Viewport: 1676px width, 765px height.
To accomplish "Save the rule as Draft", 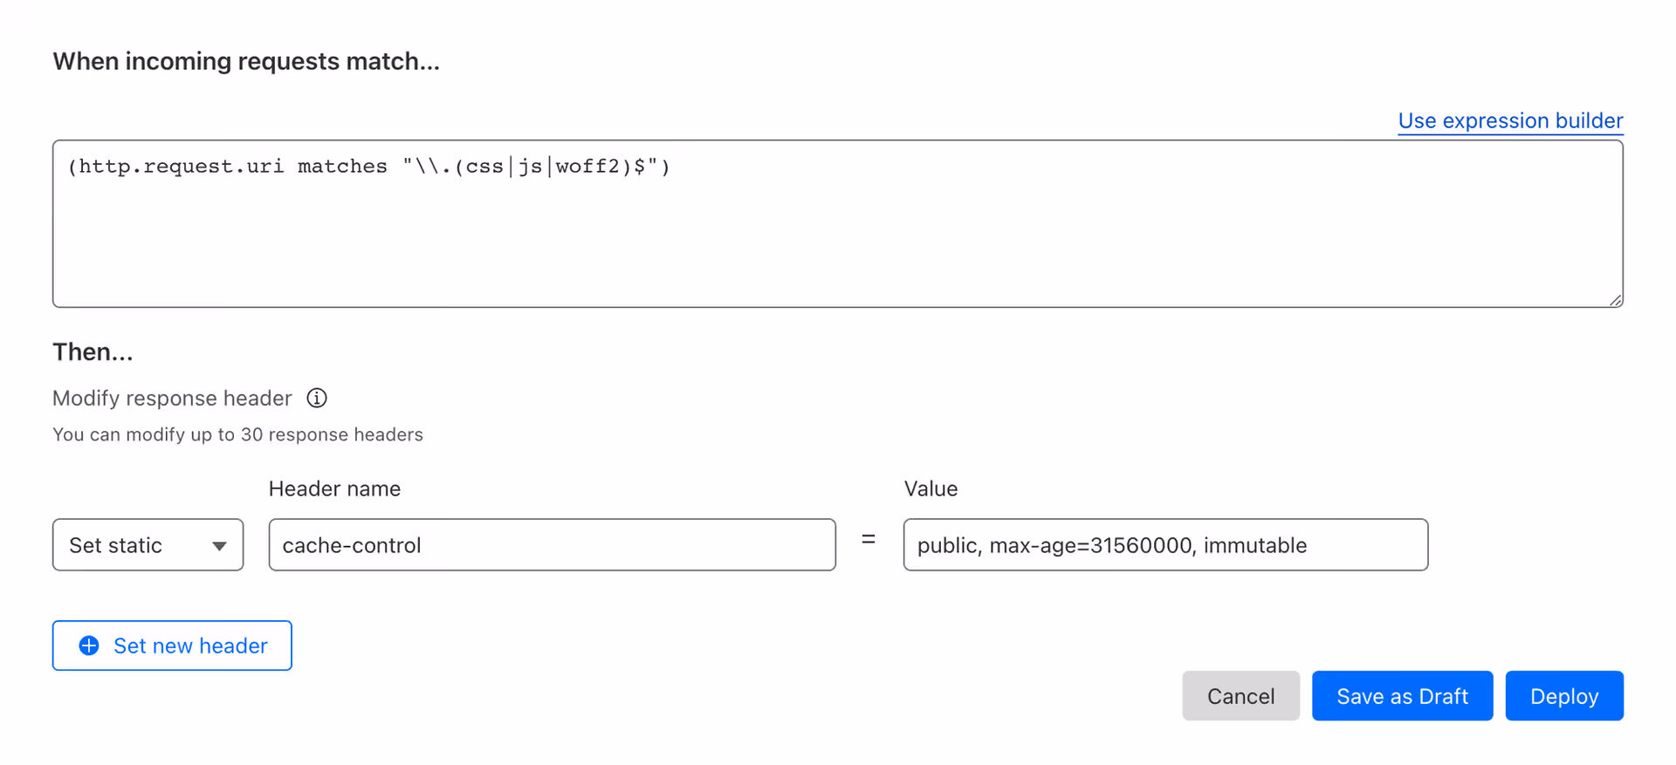I will click(x=1403, y=696).
